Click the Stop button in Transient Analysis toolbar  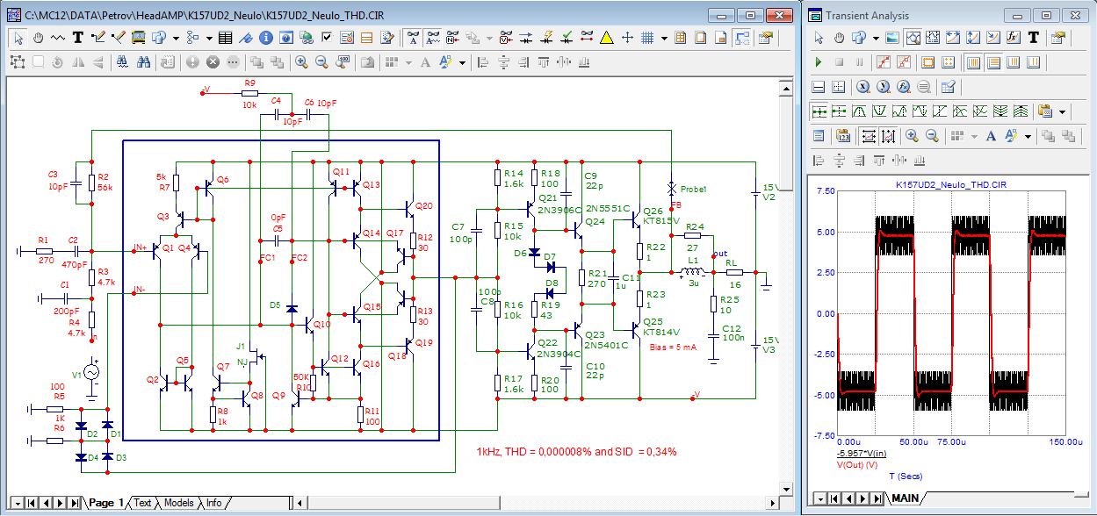point(840,62)
